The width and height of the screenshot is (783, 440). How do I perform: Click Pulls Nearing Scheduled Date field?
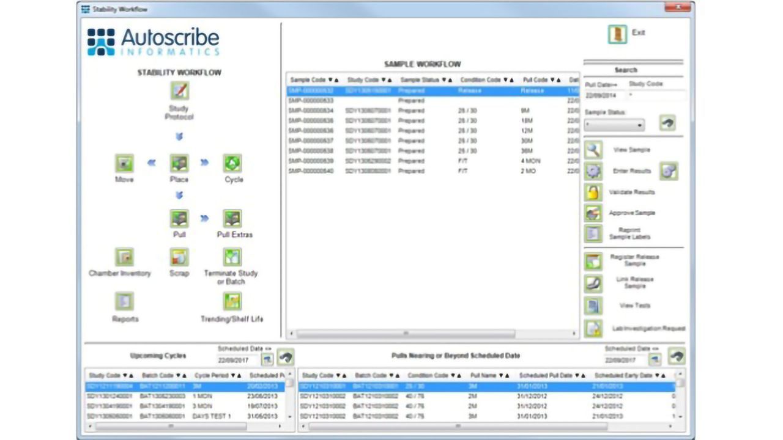click(x=626, y=360)
